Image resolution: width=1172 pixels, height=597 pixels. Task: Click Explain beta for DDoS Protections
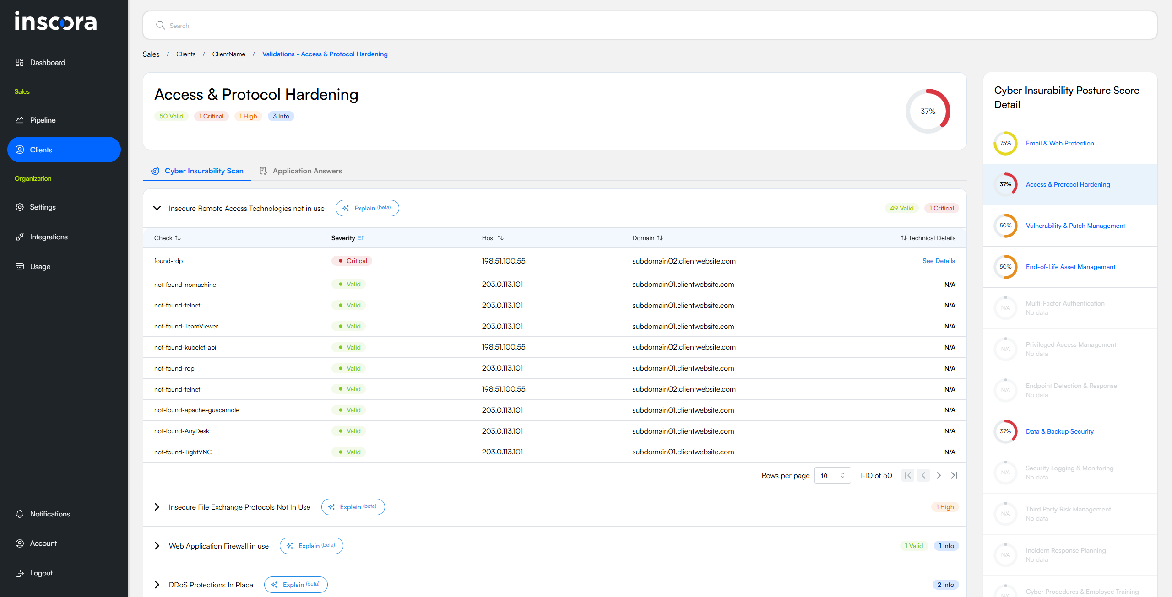295,585
